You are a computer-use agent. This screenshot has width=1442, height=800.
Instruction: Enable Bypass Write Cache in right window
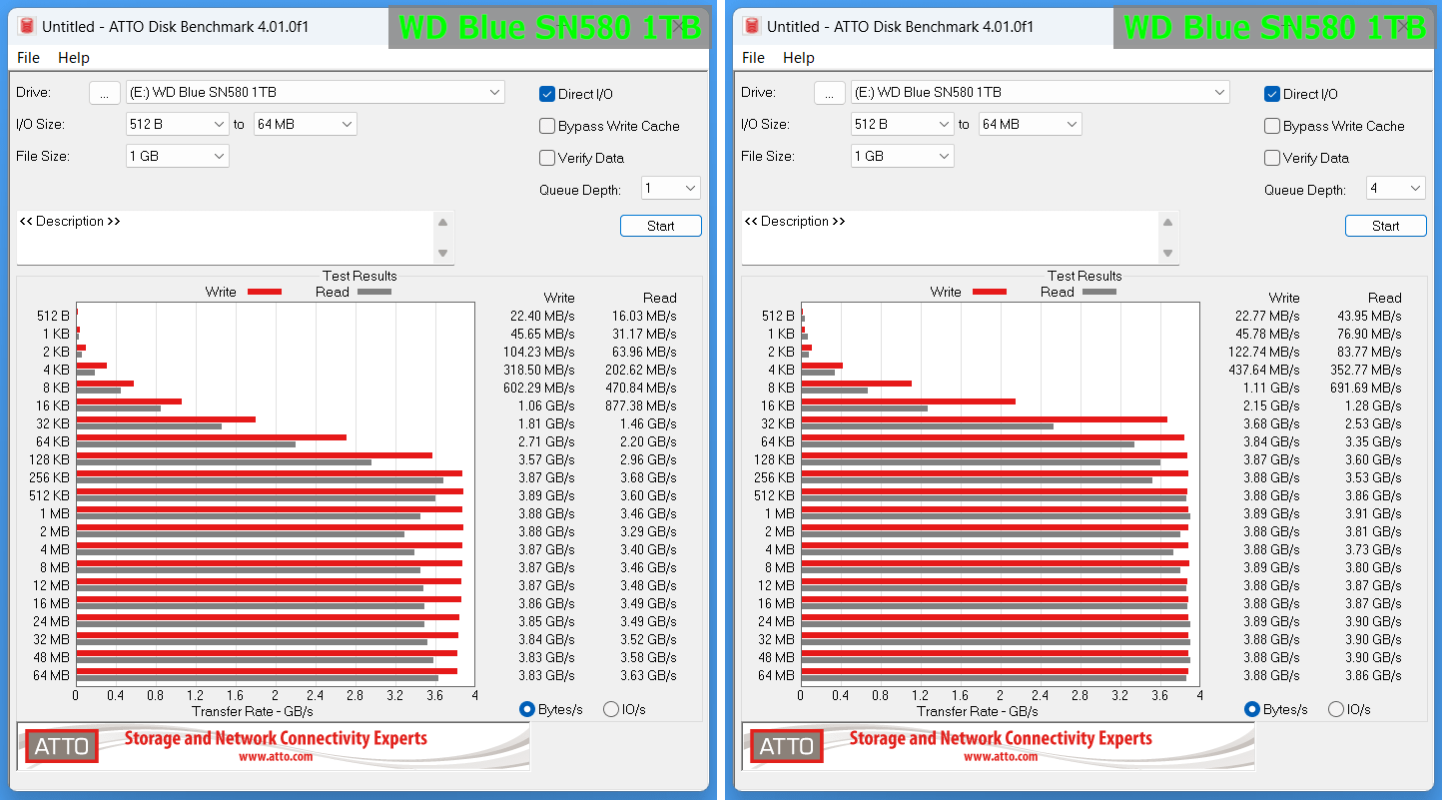click(1272, 126)
